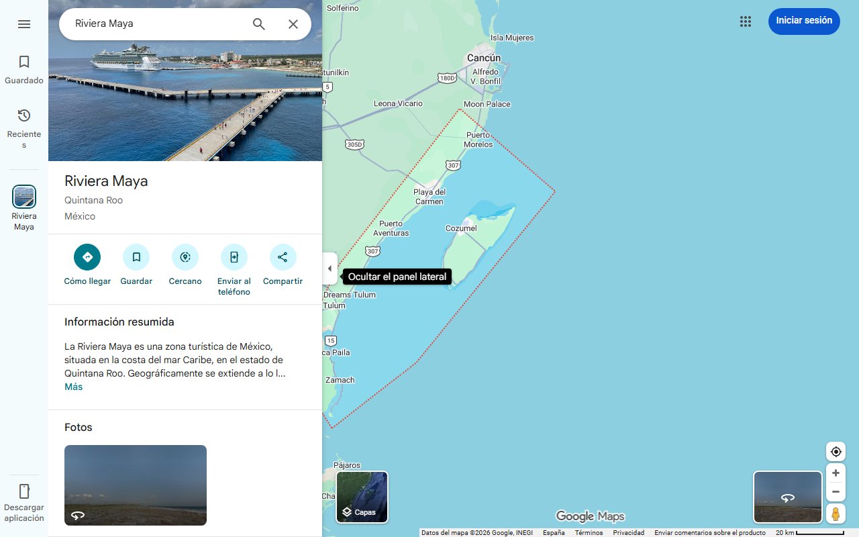859x537 pixels.
Task: Click the Cercano nearby search icon
Action: [185, 257]
